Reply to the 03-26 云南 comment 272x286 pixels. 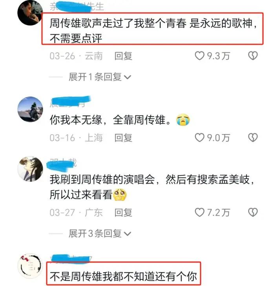tap(123, 56)
